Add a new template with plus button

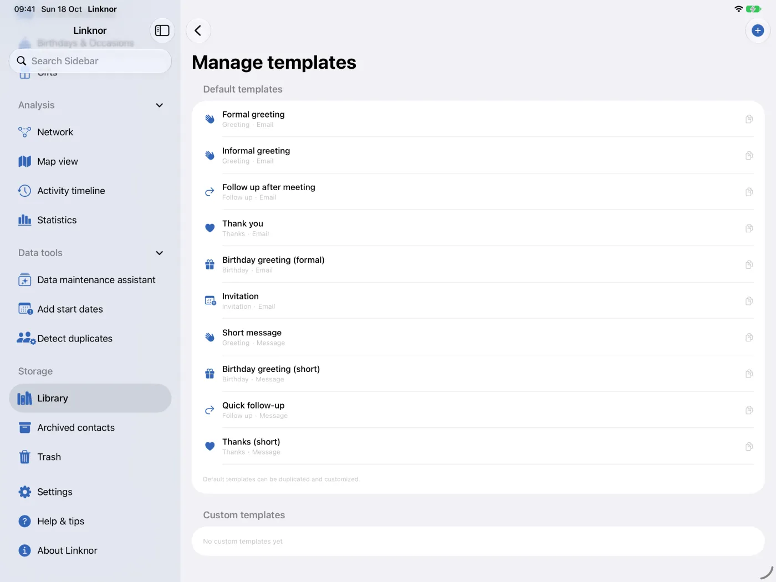coord(758,30)
